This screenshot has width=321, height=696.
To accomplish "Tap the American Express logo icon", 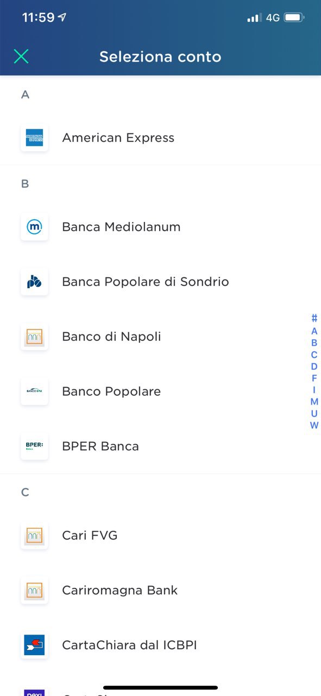I will tap(34, 138).
